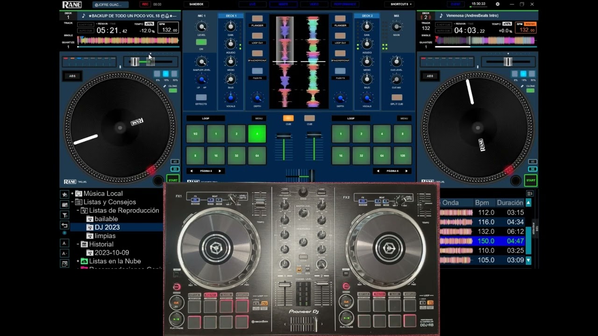Click Deck 1 track waveform overview
The height and width of the screenshot is (336, 598).
[128, 41]
